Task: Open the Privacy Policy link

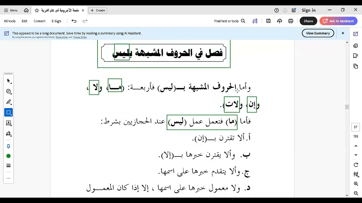Action: point(80,37)
